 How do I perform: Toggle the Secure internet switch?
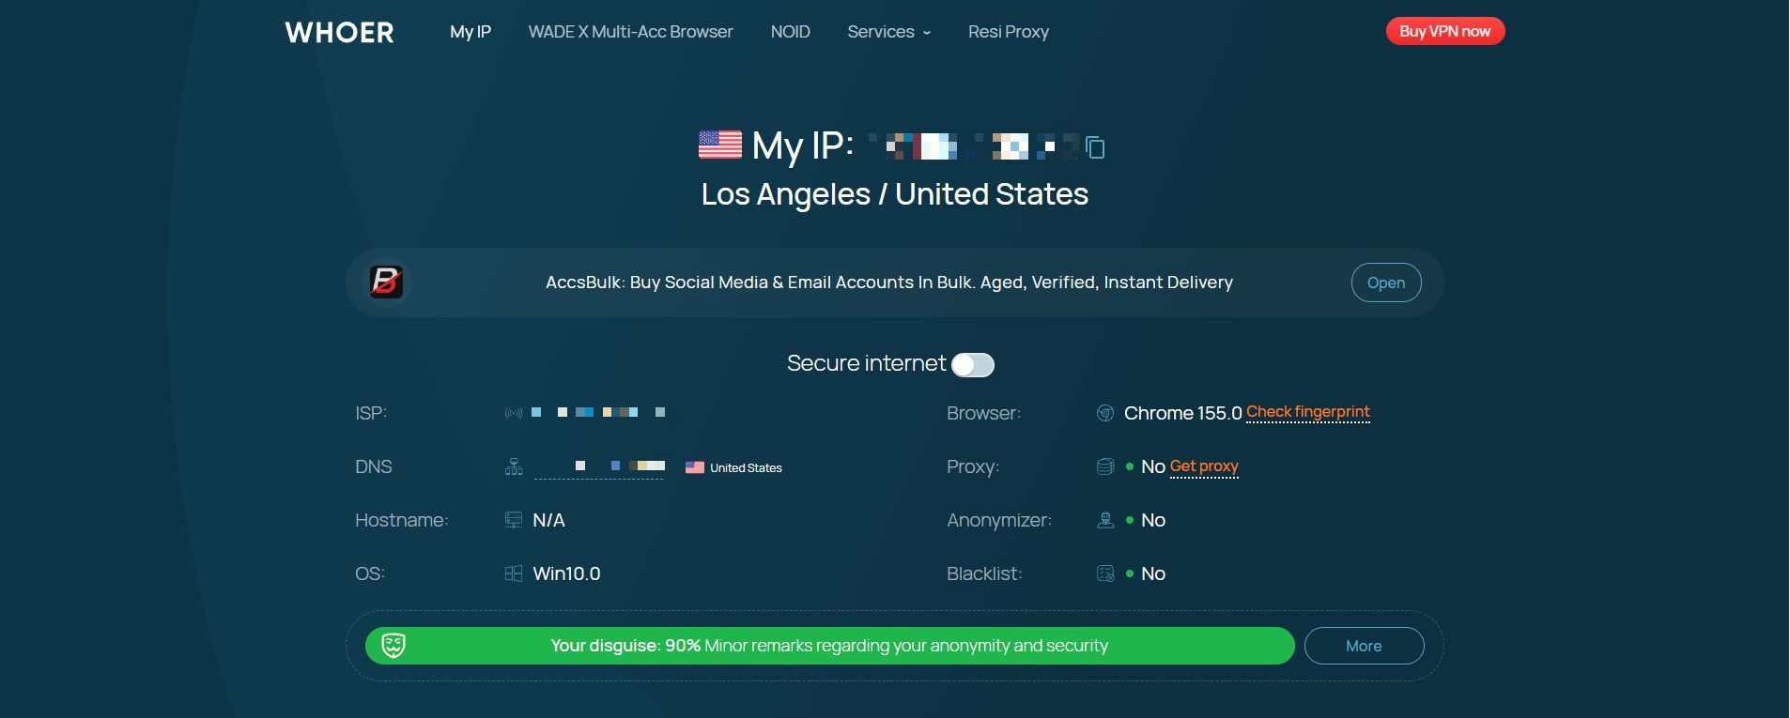click(973, 364)
